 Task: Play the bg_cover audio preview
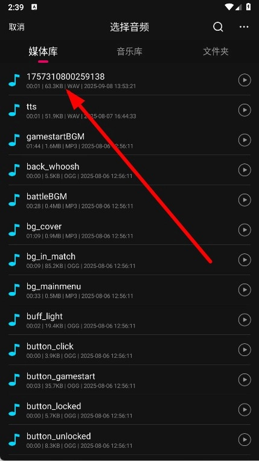point(245,230)
